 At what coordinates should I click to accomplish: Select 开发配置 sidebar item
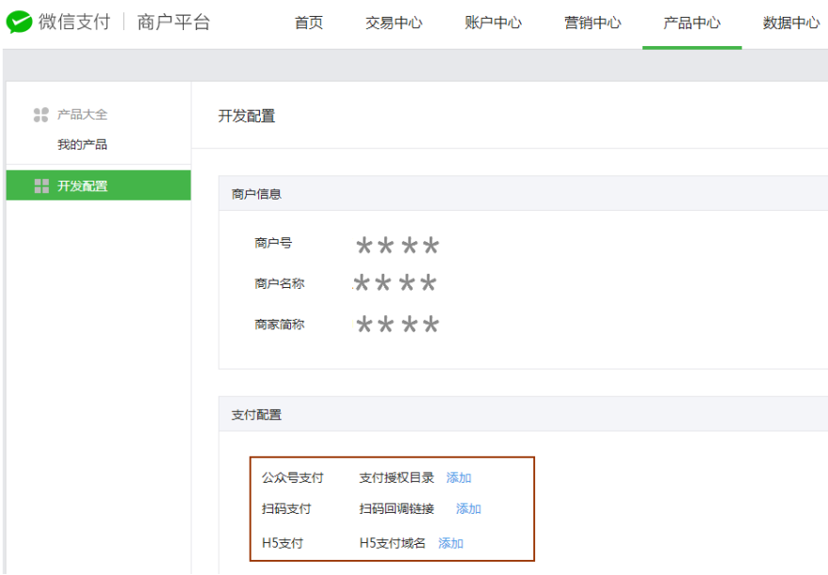coord(99,185)
